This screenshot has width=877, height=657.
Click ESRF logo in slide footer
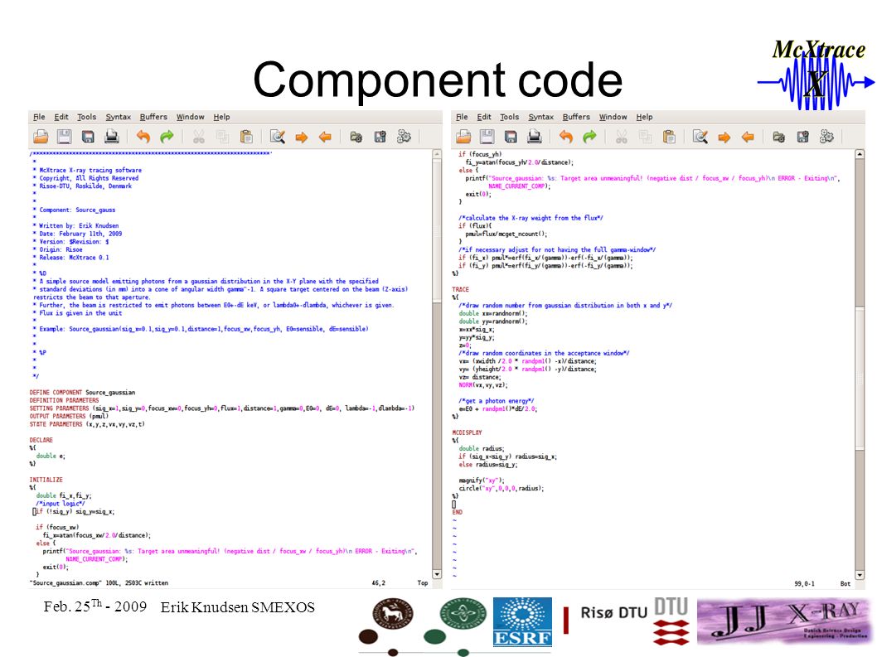[522, 621]
